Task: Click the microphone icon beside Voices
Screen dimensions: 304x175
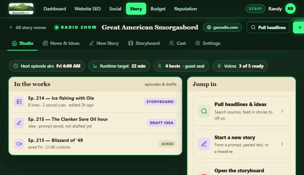Action: (219, 66)
